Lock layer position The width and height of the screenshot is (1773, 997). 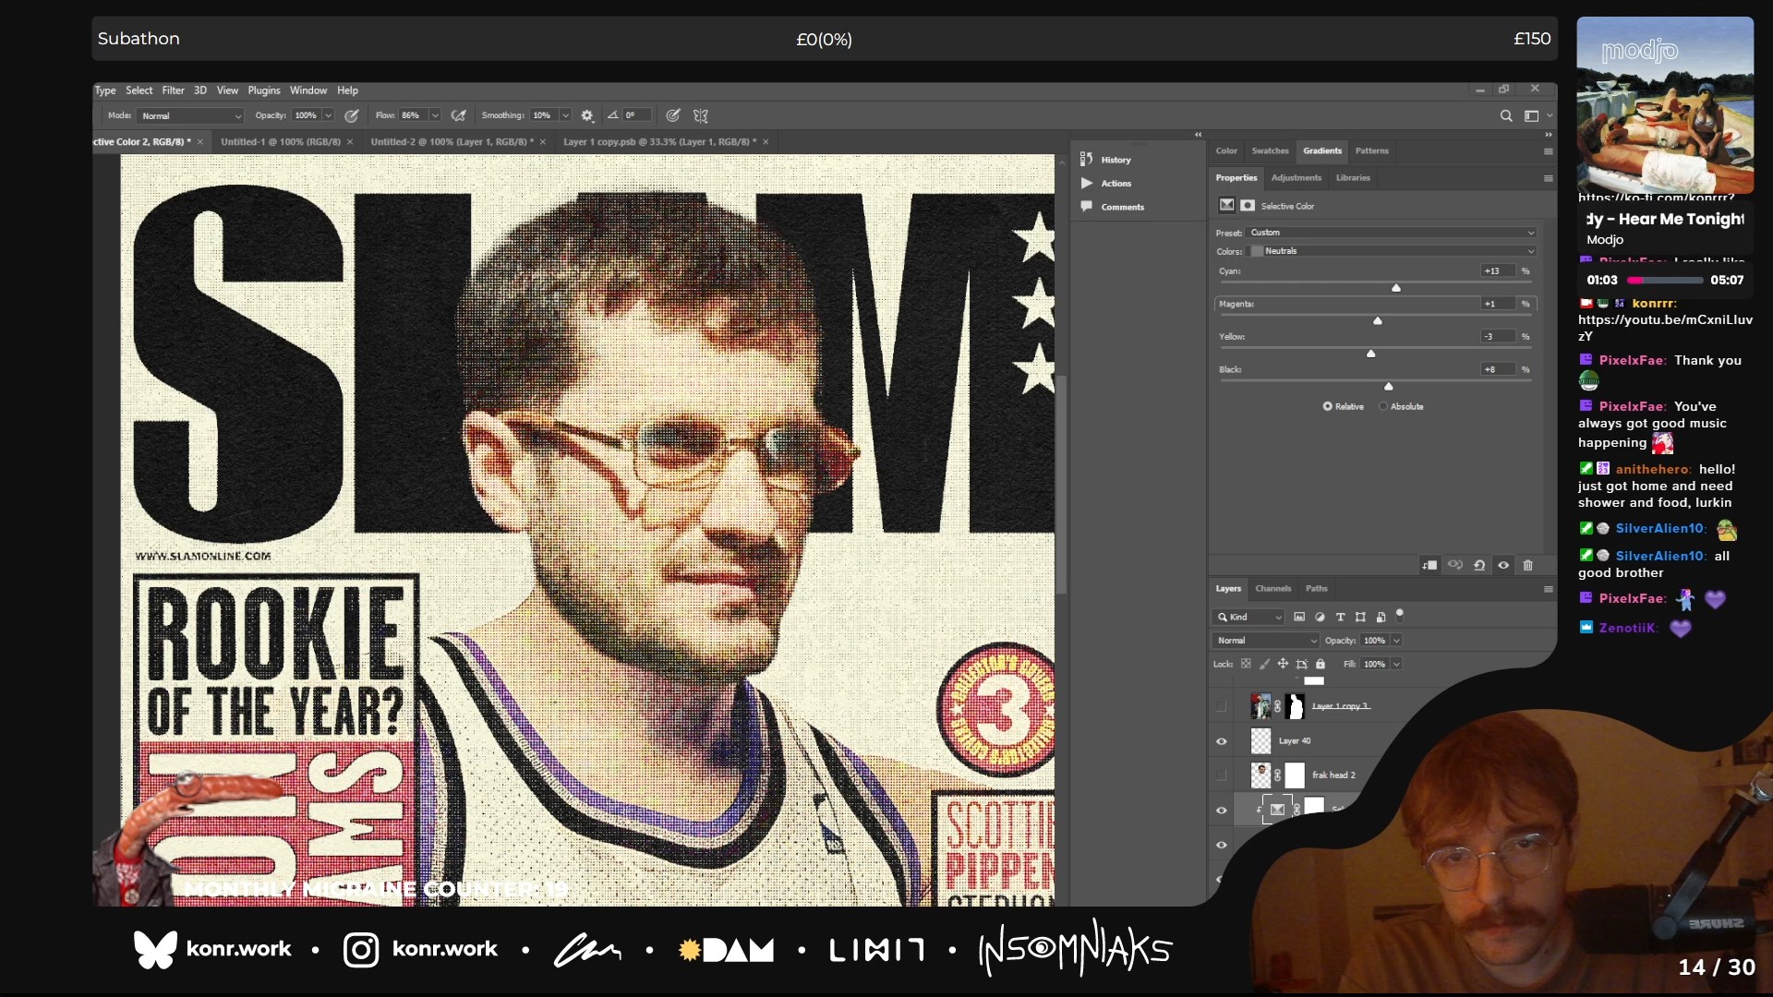(x=1283, y=664)
